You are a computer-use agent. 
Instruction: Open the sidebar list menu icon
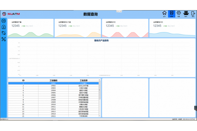[4, 21]
